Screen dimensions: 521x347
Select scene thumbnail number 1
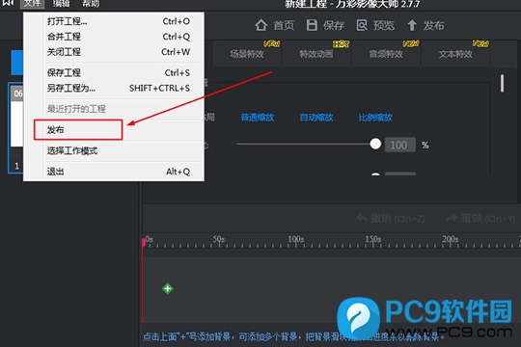(16, 128)
